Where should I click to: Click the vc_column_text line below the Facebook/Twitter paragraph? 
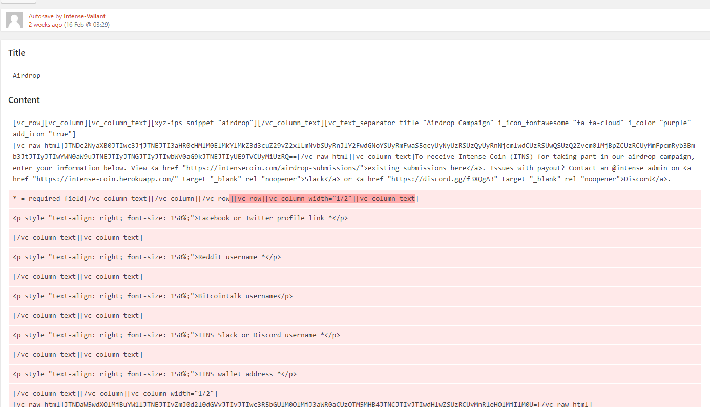[x=354, y=238]
